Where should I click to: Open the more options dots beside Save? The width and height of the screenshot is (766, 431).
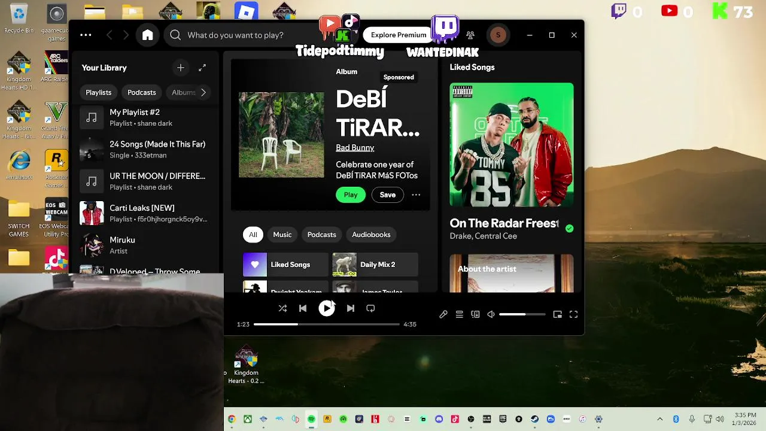coord(416,195)
